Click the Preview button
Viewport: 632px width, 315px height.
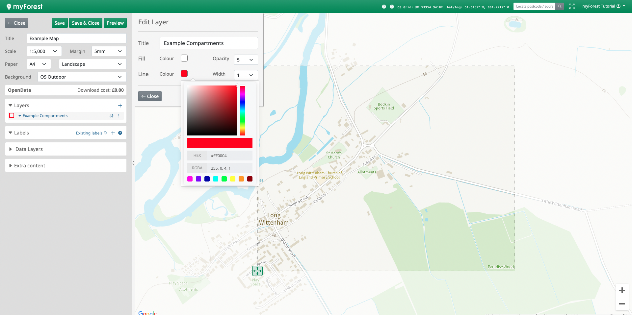click(115, 23)
